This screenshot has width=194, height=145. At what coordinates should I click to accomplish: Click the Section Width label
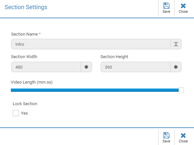(x=24, y=57)
